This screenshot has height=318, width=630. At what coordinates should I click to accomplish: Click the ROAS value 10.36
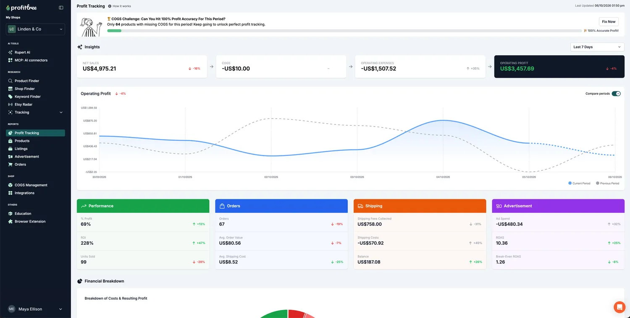502,243
